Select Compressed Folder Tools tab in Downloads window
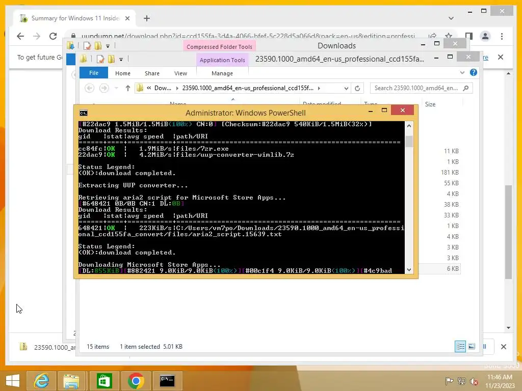The image size is (522, 391). pyautogui.click(x=219, y=46)
